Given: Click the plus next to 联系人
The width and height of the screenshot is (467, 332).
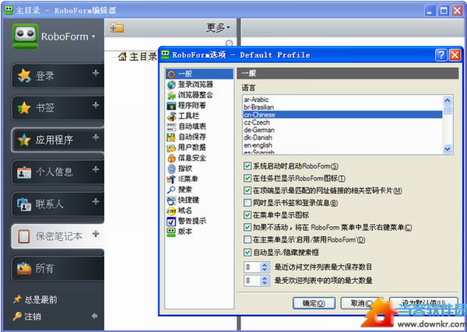Looking at the screenshot, I should pyautogui.click(x=96, y=202).
